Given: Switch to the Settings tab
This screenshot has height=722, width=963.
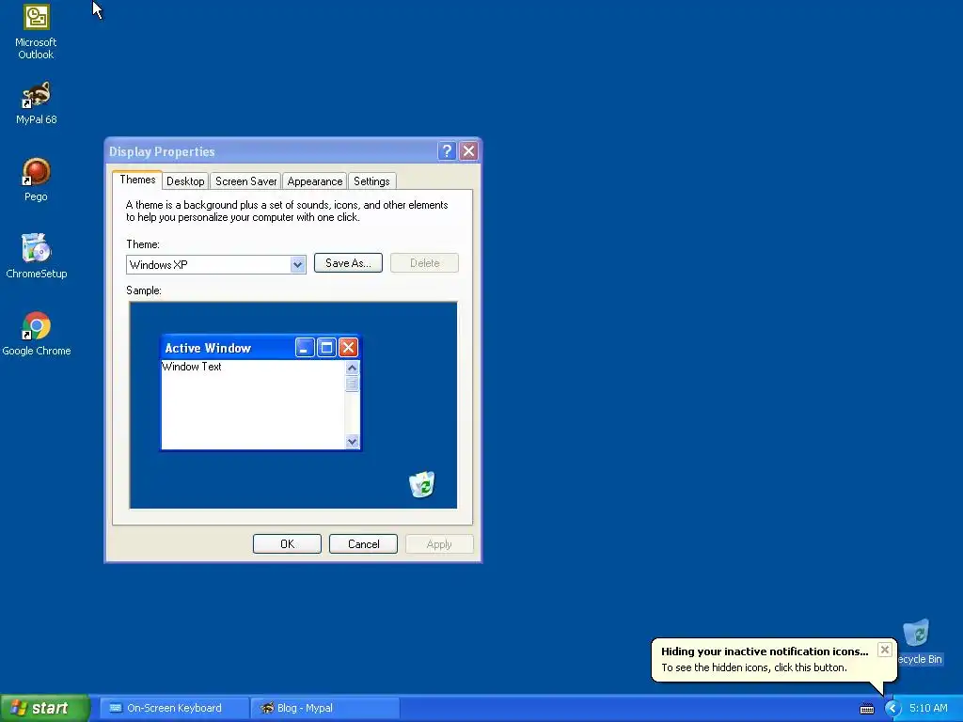Looking at the screenshot, I should [x=371, y=181].
